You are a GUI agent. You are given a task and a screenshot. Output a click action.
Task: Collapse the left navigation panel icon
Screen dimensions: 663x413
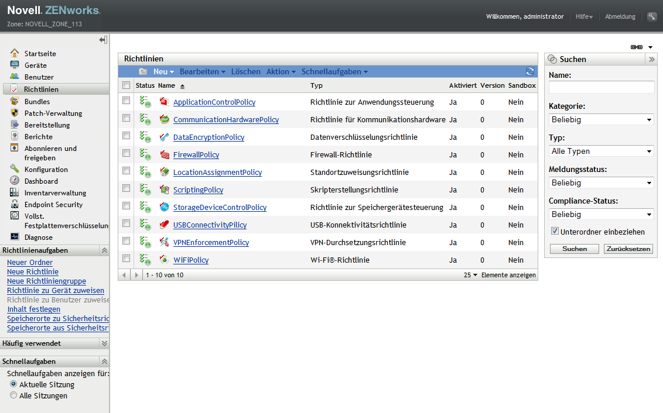coord(103,40)
